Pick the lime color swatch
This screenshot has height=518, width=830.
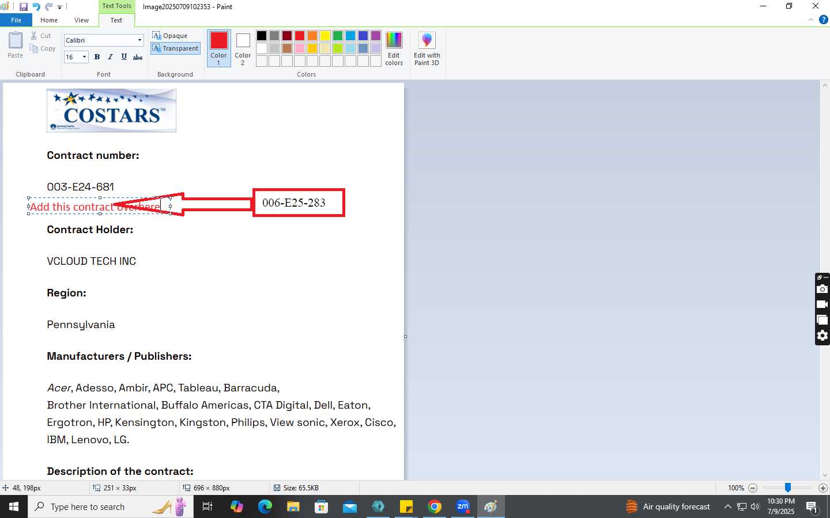coord(338,48)
